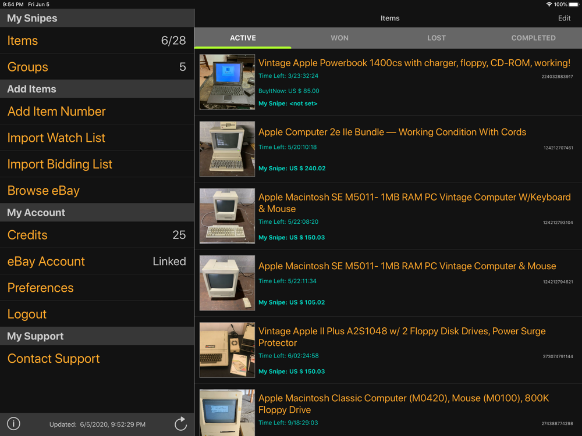Click item number 274388774298
Image resolution: width=582 pixels, height=436 pixels.
tap(557, 423)
